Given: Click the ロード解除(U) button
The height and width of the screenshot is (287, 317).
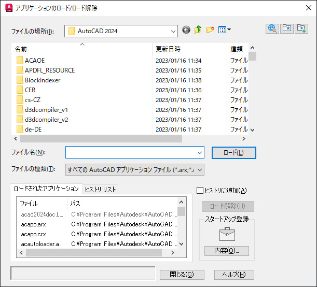Looking at the screenshot, I should pos(228,206).
